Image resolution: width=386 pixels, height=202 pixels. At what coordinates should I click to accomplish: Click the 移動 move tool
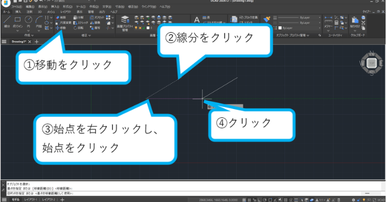(61, 28)
